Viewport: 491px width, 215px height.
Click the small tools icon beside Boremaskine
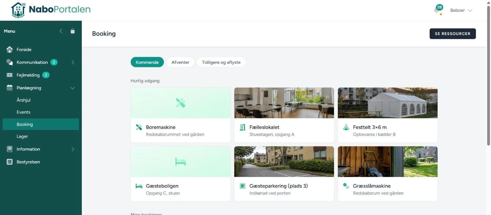point(139,127)
